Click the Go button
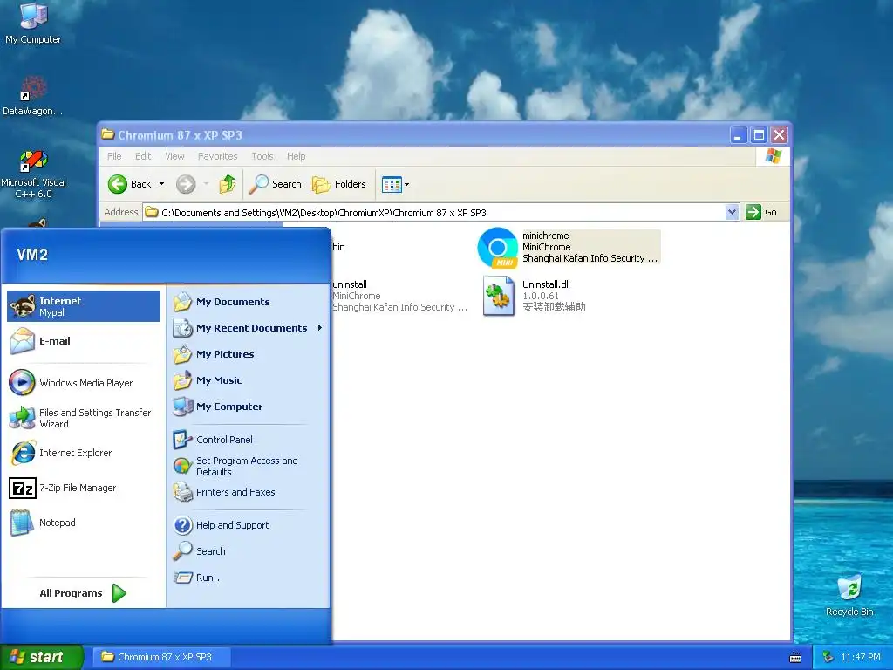This screenshot has width=893, height=670. coord(761,213)
